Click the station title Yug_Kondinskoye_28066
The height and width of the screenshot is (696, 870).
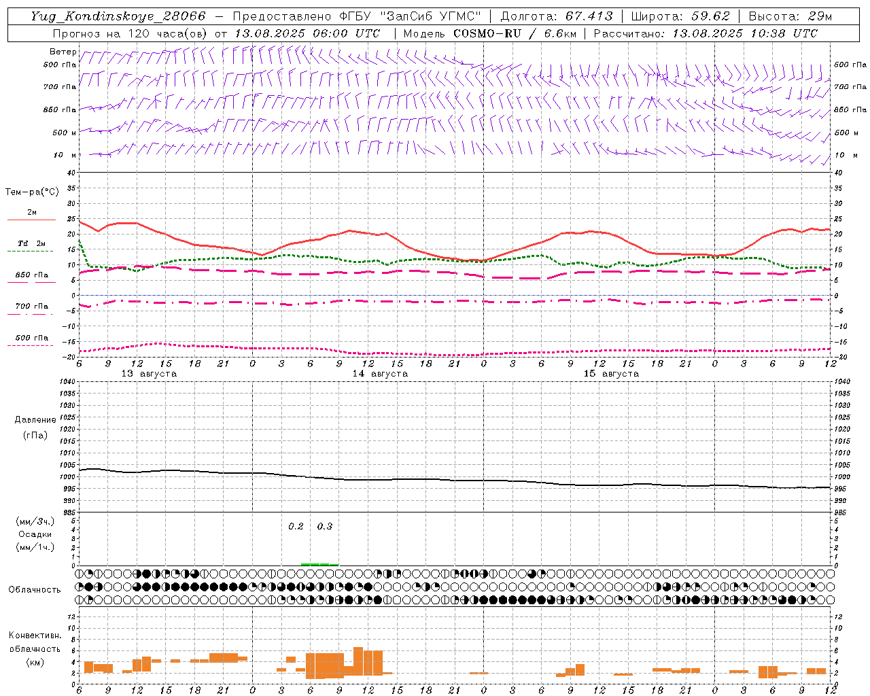click(118, 16)
